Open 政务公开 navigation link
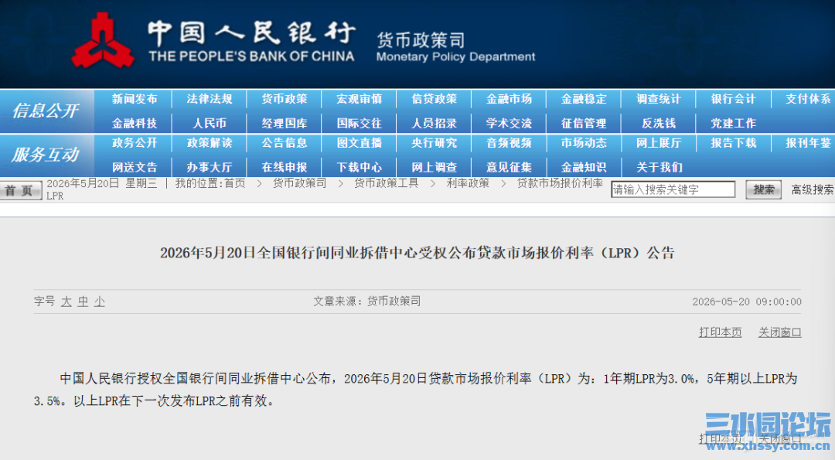 click(135, 143)
